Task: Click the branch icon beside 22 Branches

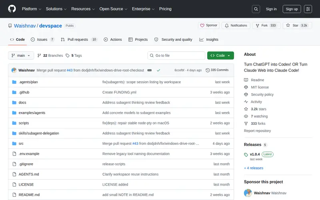Action: point(39,55)
